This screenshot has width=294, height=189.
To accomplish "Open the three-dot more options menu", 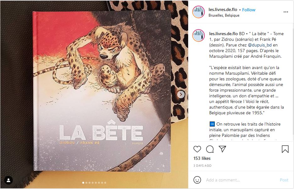I will [x=286, y=12].
